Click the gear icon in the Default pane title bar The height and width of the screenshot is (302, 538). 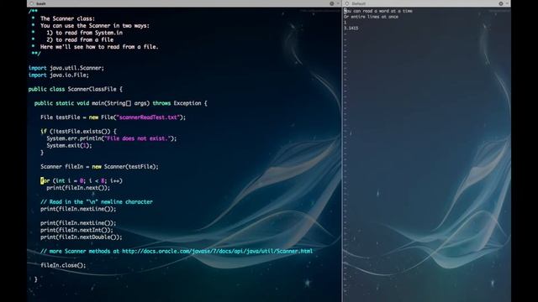pyautogui.click(x=501, y=3)
